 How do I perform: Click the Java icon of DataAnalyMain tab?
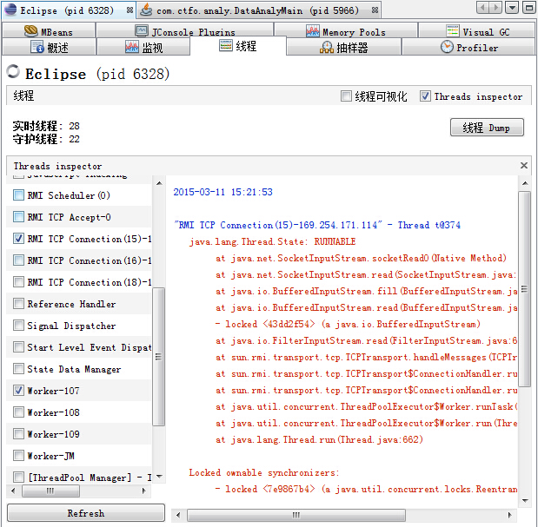click(x=146, y=10)
